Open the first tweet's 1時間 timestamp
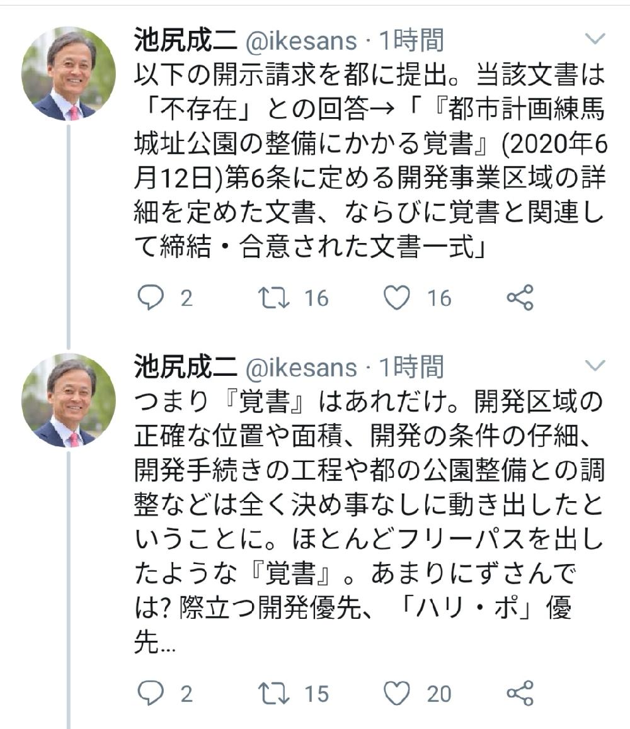The image size is (630, 729). click(411, 40)
